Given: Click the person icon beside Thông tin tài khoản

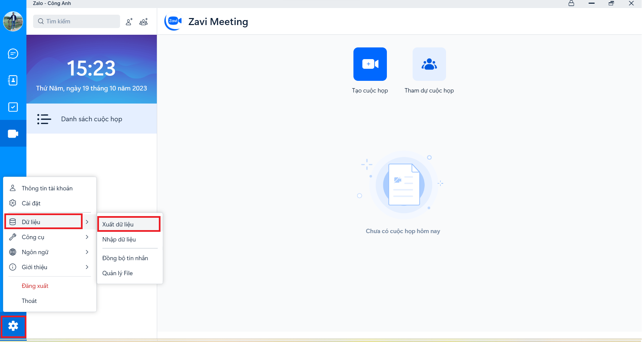Looking at the screenshot, I should click(x=13, y=188).
